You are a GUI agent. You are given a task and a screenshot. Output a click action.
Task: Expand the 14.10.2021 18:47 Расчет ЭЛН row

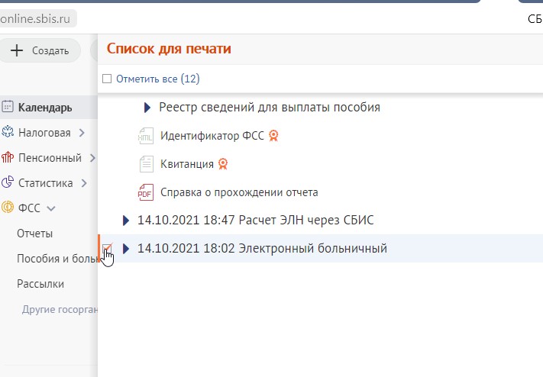(x=126, y=221)
